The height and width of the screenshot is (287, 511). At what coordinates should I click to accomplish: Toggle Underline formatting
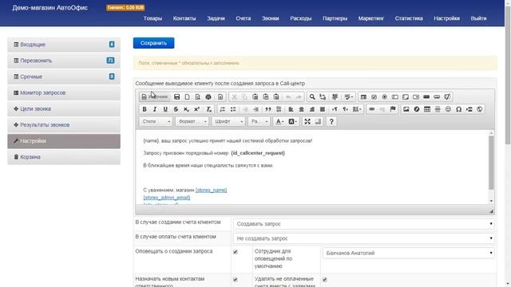(165, 109)
